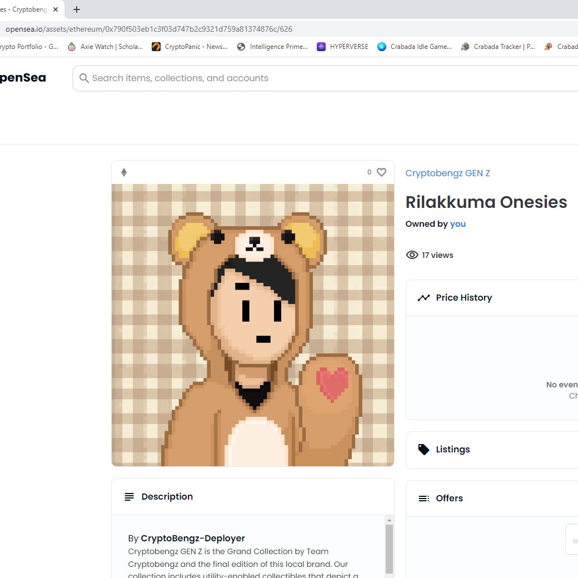Image resolution: width=578 pixels, height=578 pixels.
Task: Open a new browser tab
Action: click(x=77, y=9)
